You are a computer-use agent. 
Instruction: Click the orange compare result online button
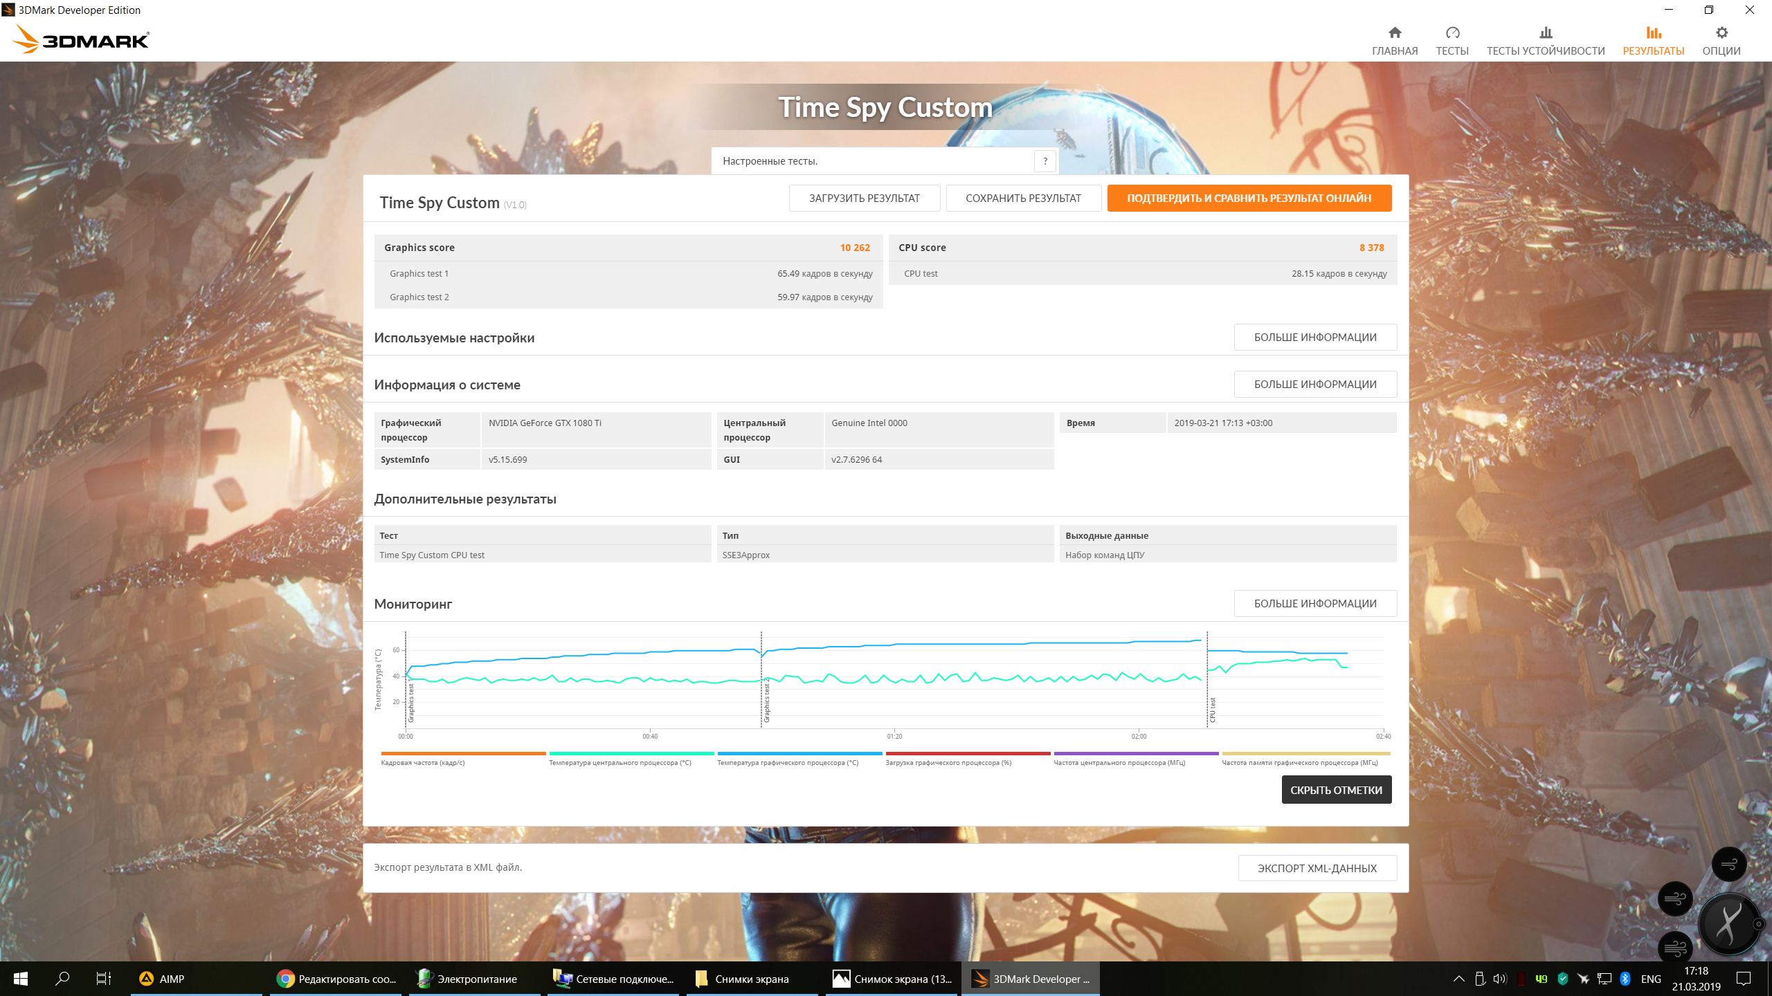pyautogui.click(x=1248, y=199)
